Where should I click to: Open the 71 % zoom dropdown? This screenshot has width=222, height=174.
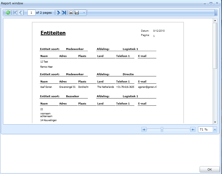215,129
